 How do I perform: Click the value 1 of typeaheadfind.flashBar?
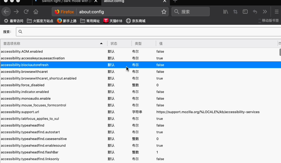[x=157, y=152]
